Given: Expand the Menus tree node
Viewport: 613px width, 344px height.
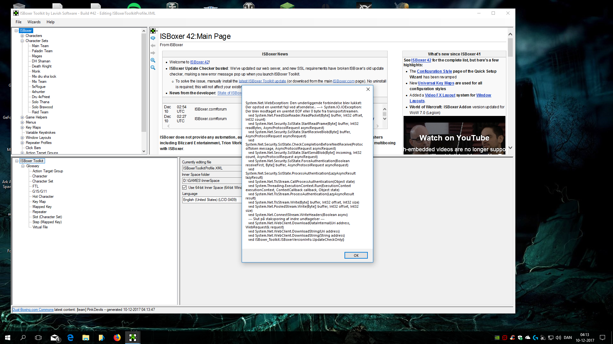Looking at the screenshot, I should (x=22, y=123).
